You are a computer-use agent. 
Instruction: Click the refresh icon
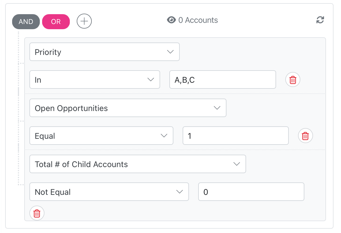click(320, 20)
